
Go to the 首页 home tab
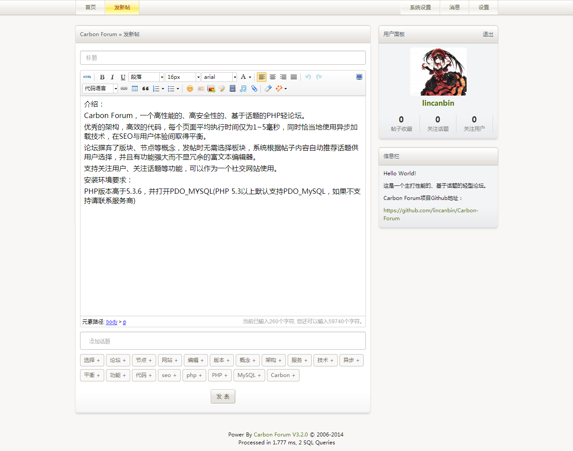click(x=91, y=7)
